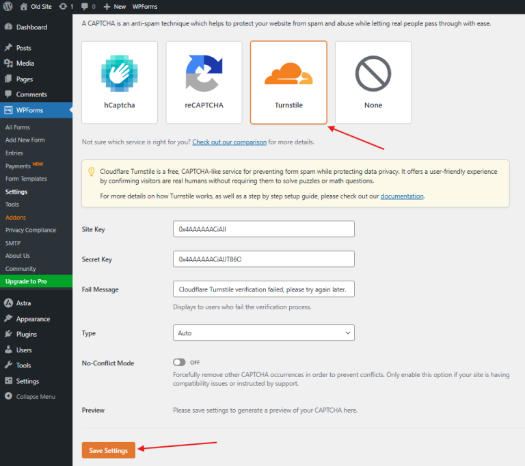Click the plus New icon

pyautogui.click(x=107, y=7)
